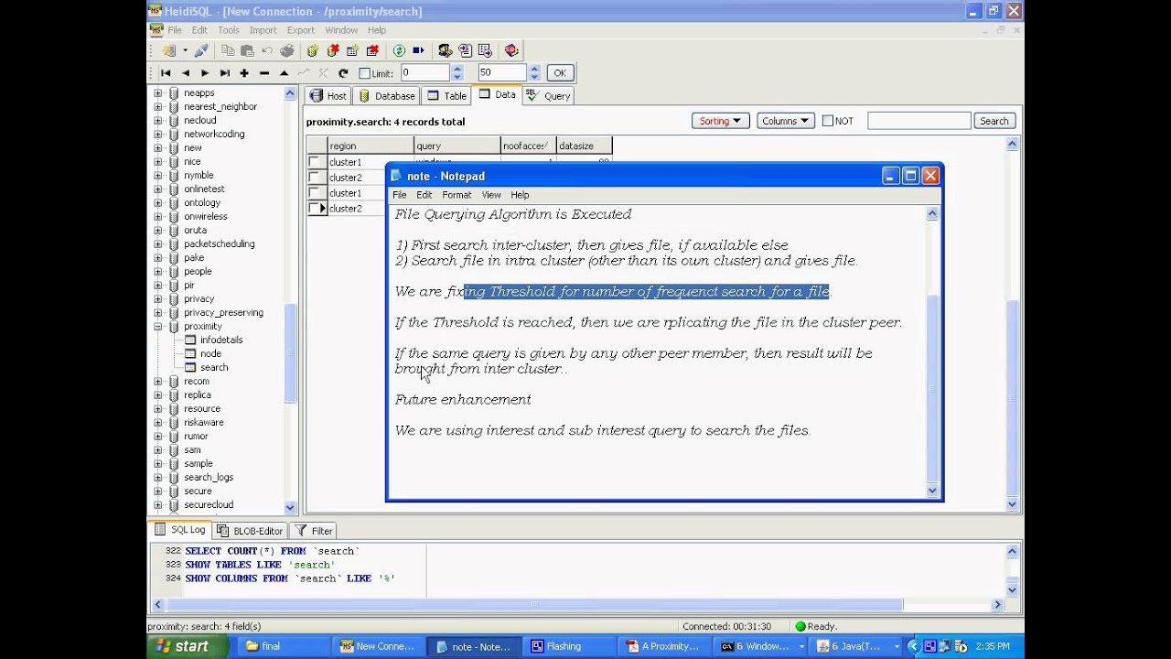Click the Create database icon
This screenshot has width=1171, height=659.
coord(313,50)
